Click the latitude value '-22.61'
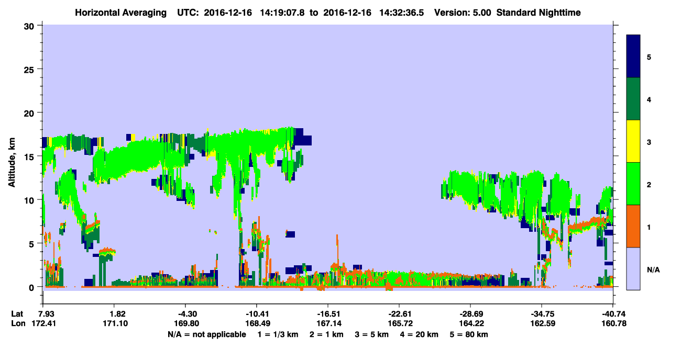681x349 pixels. pos(399,314)
